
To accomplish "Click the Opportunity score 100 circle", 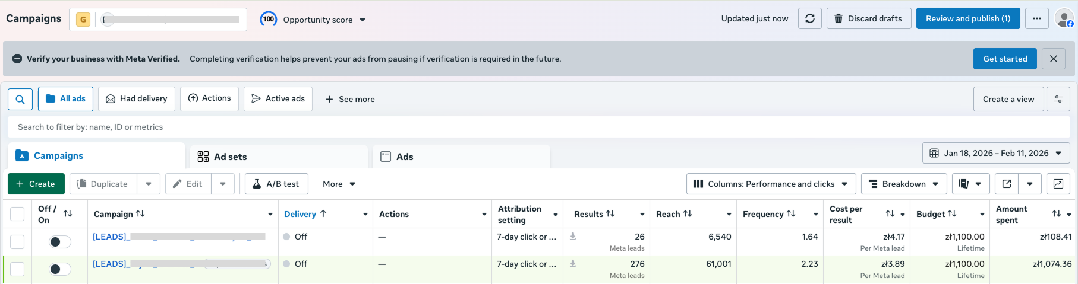I will point(269,19).
